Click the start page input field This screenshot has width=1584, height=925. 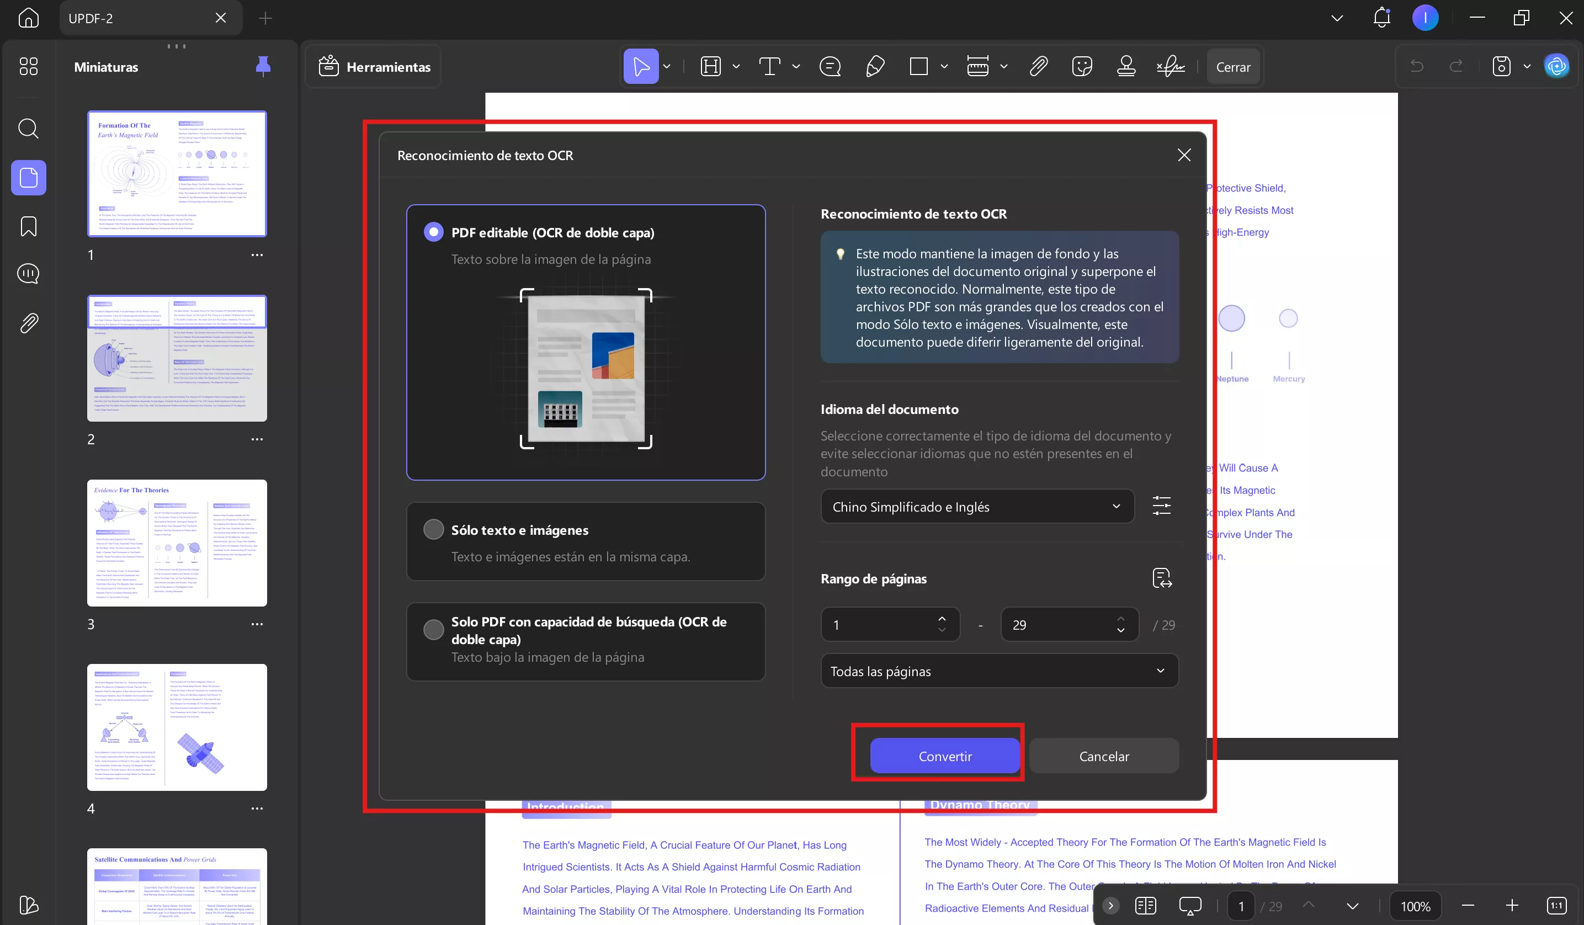[890, 625]
